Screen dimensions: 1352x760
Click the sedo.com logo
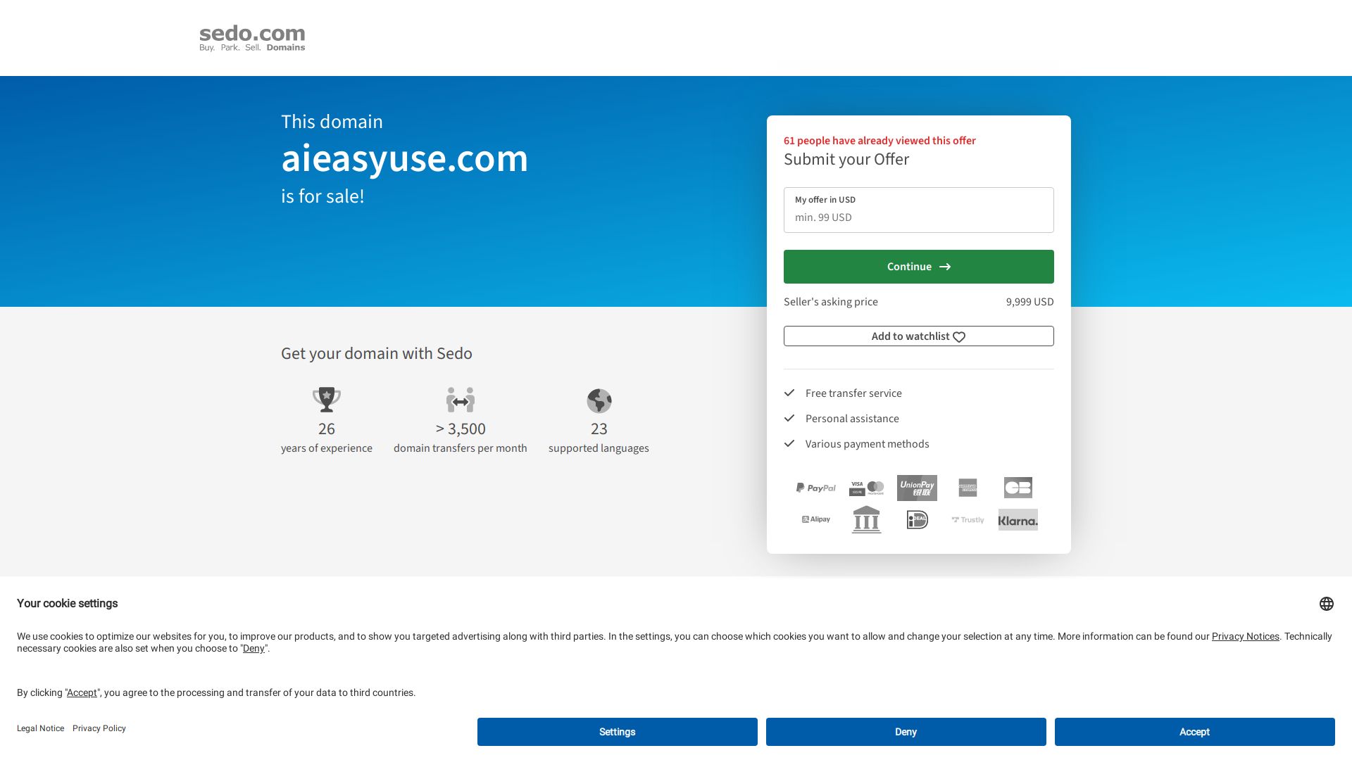tap(252, 38)
